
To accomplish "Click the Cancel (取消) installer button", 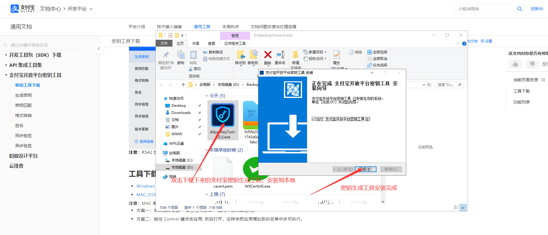I will 391,169.
